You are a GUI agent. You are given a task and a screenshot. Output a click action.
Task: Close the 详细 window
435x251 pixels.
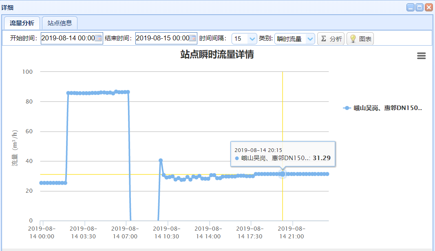(429, 7)
